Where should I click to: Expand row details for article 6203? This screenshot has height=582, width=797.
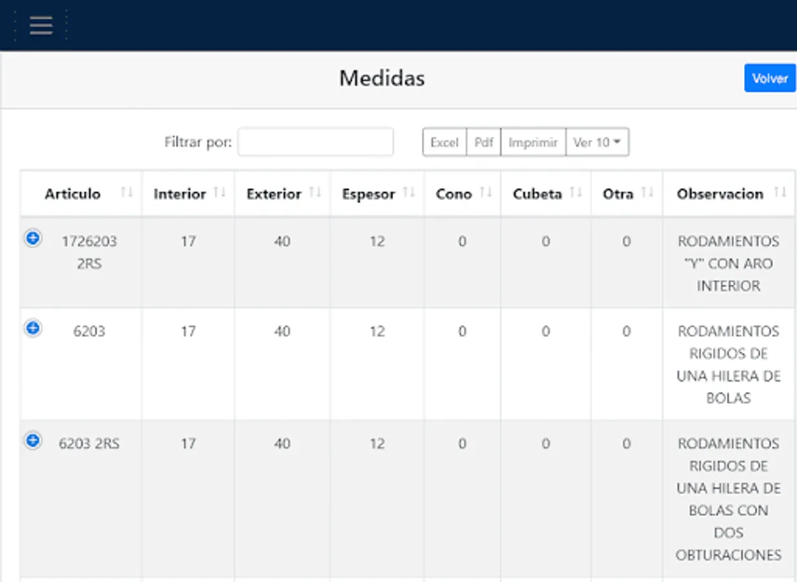[32, 329]
